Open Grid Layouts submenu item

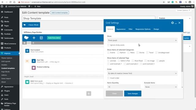[x=6, y=61]
